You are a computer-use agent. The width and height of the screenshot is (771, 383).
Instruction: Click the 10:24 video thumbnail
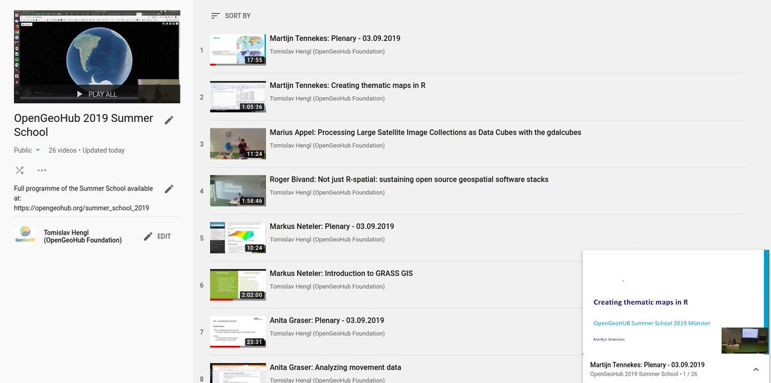tap(238, 237)
